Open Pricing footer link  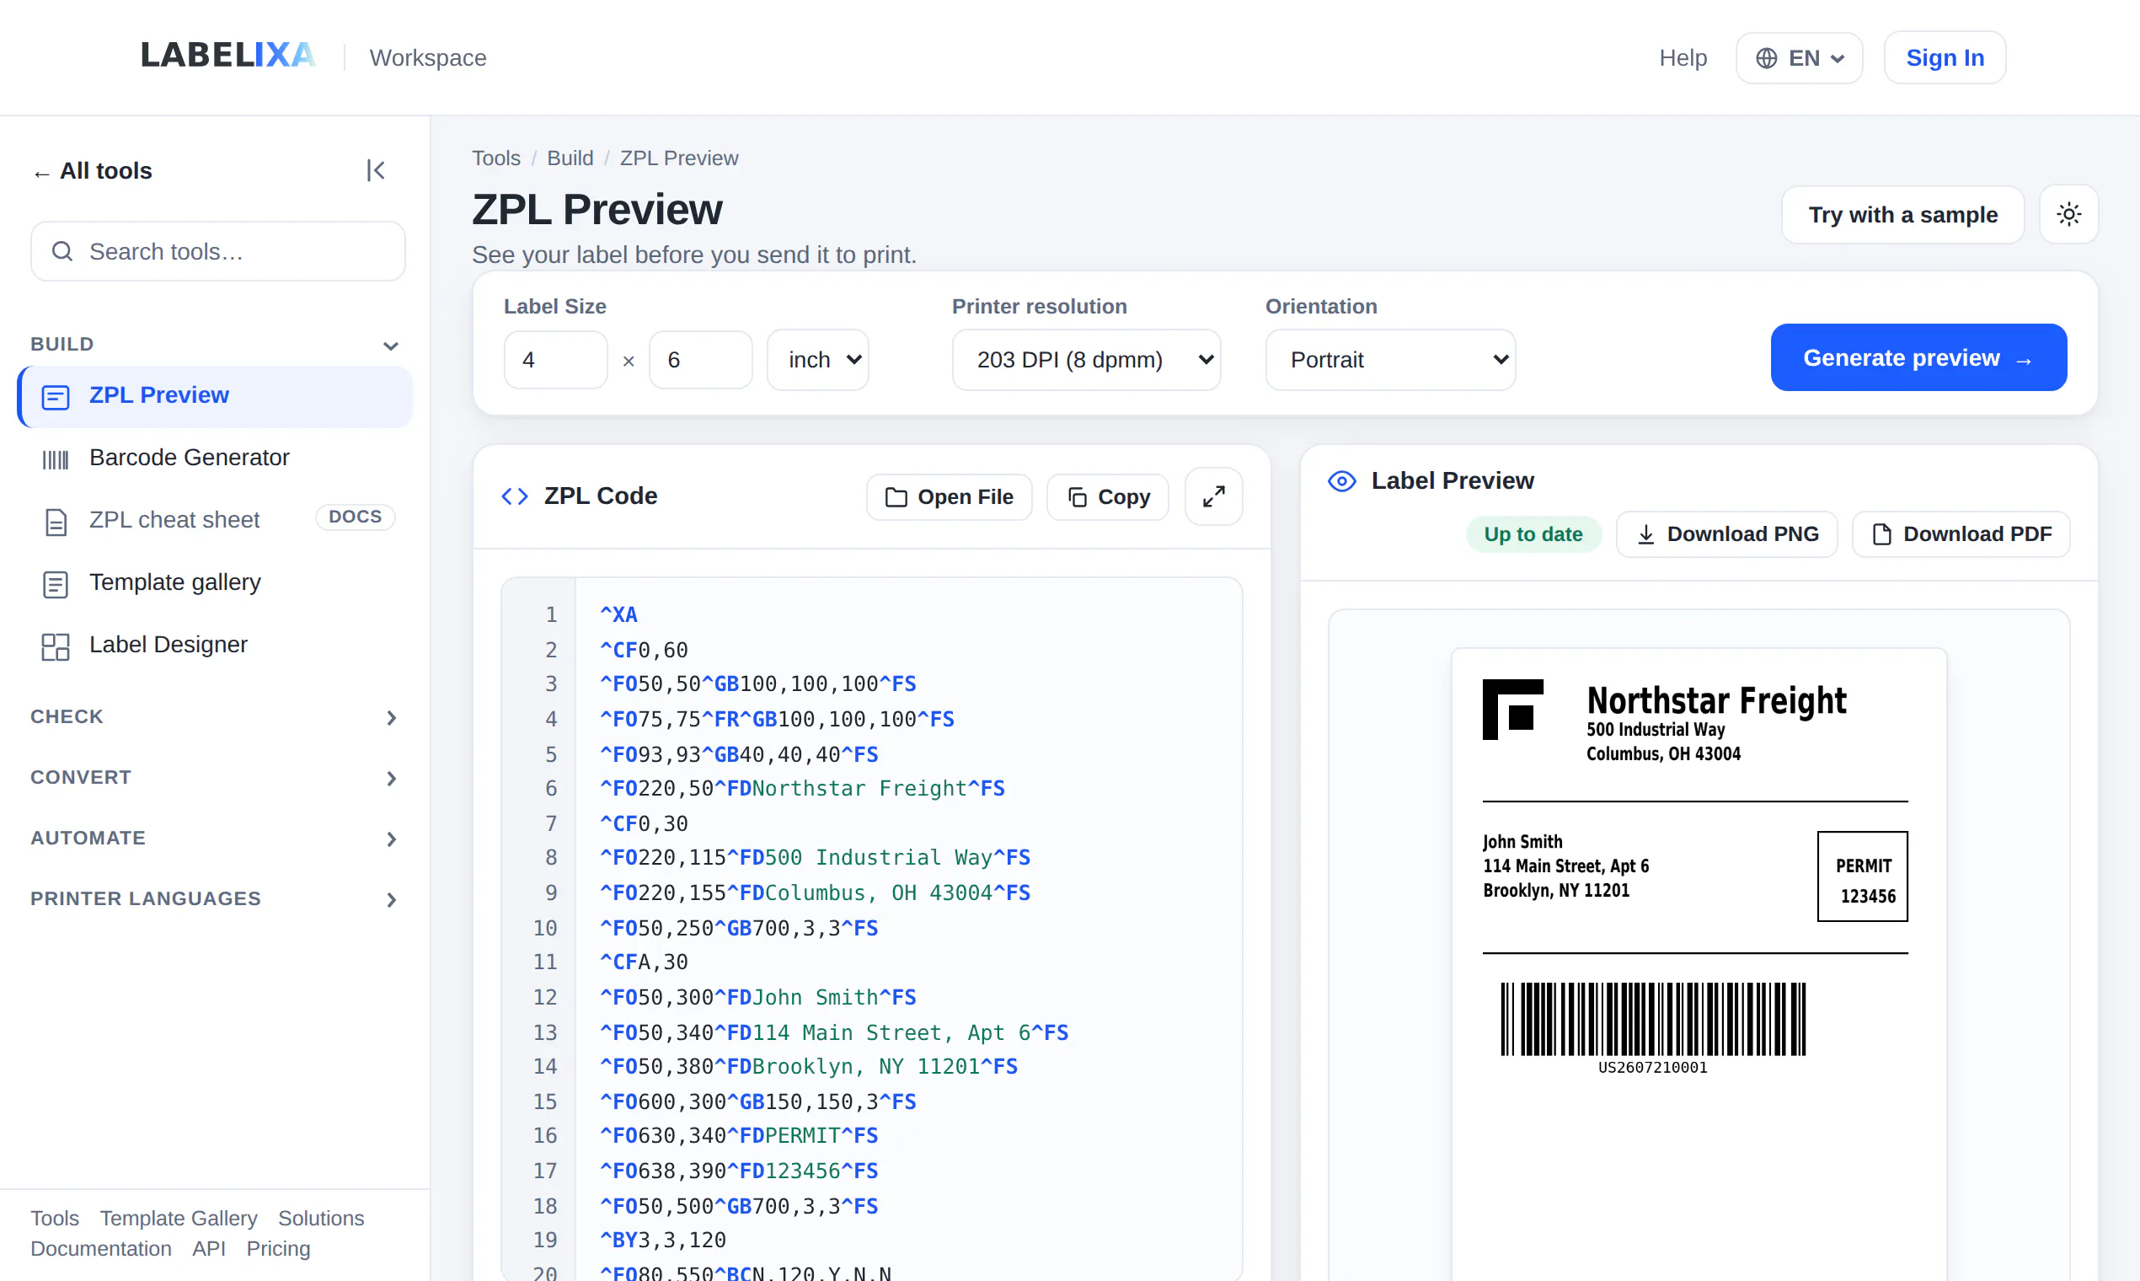click(278, 1248)
